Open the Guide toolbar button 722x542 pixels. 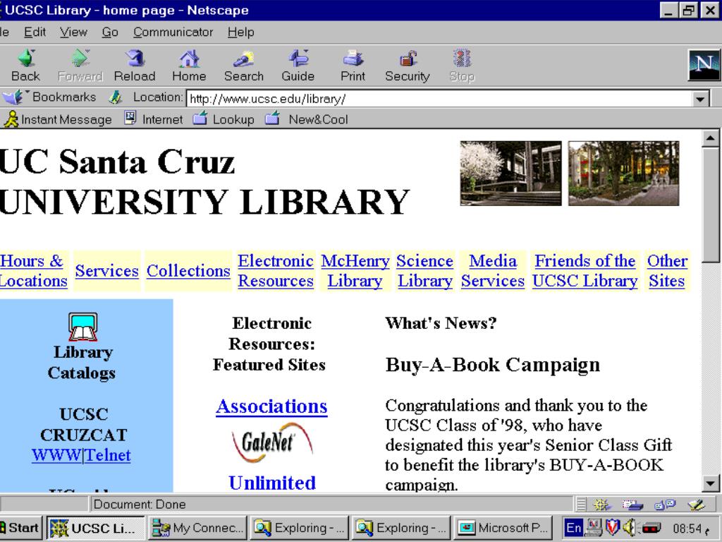pos(298,66)
